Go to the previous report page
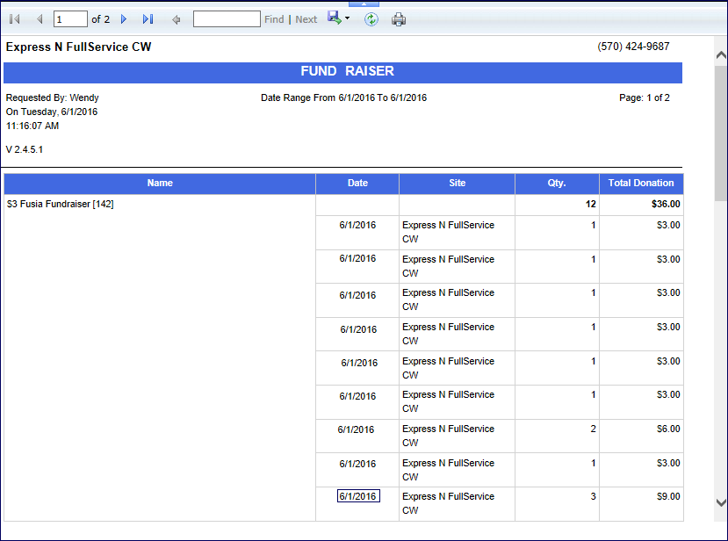The width and height of the screenshot is (728, 541). [x=39, y=19]
